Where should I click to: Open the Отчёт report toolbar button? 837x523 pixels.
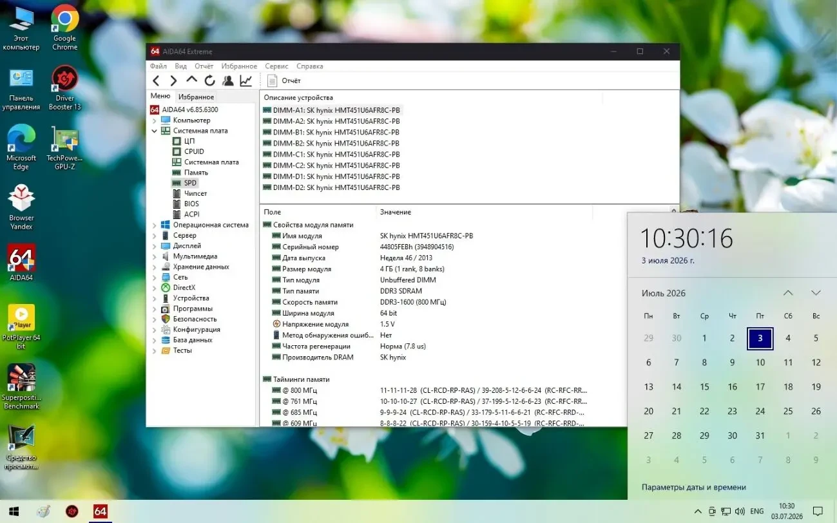[284, 81]
